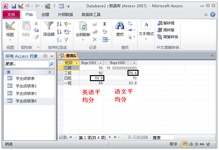The width and height of the screenshot is (219, 150).
Task: Go to the next record
Action: (x=110, y=137)
